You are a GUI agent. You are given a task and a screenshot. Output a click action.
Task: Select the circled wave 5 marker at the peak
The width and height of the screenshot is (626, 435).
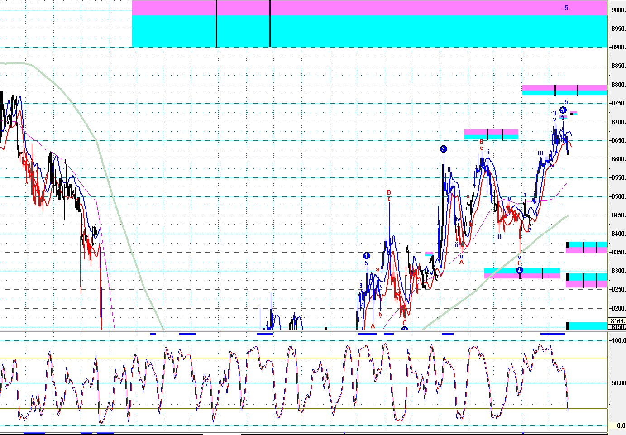(563, 110)
